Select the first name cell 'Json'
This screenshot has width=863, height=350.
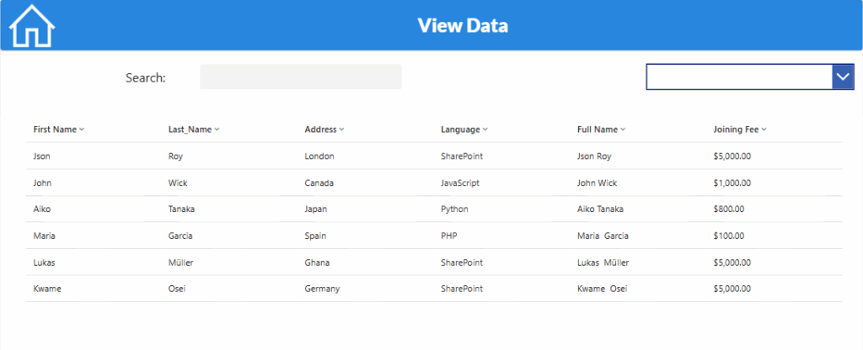tap(42, 156)
